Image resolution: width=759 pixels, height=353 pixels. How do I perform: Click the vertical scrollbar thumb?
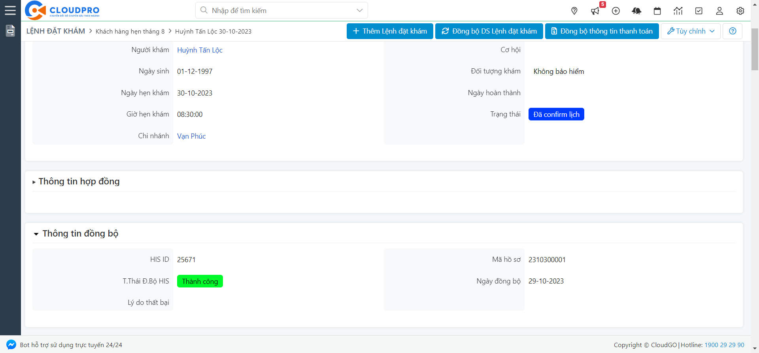point(755,49)
